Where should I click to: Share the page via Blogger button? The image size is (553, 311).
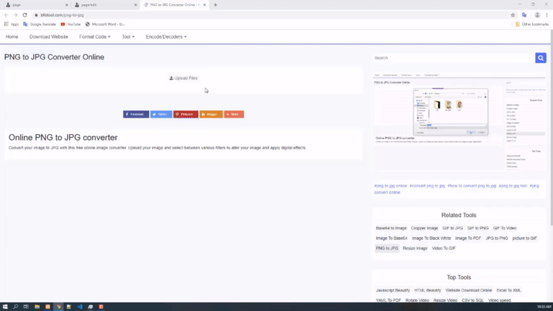(x=211, y=114)
